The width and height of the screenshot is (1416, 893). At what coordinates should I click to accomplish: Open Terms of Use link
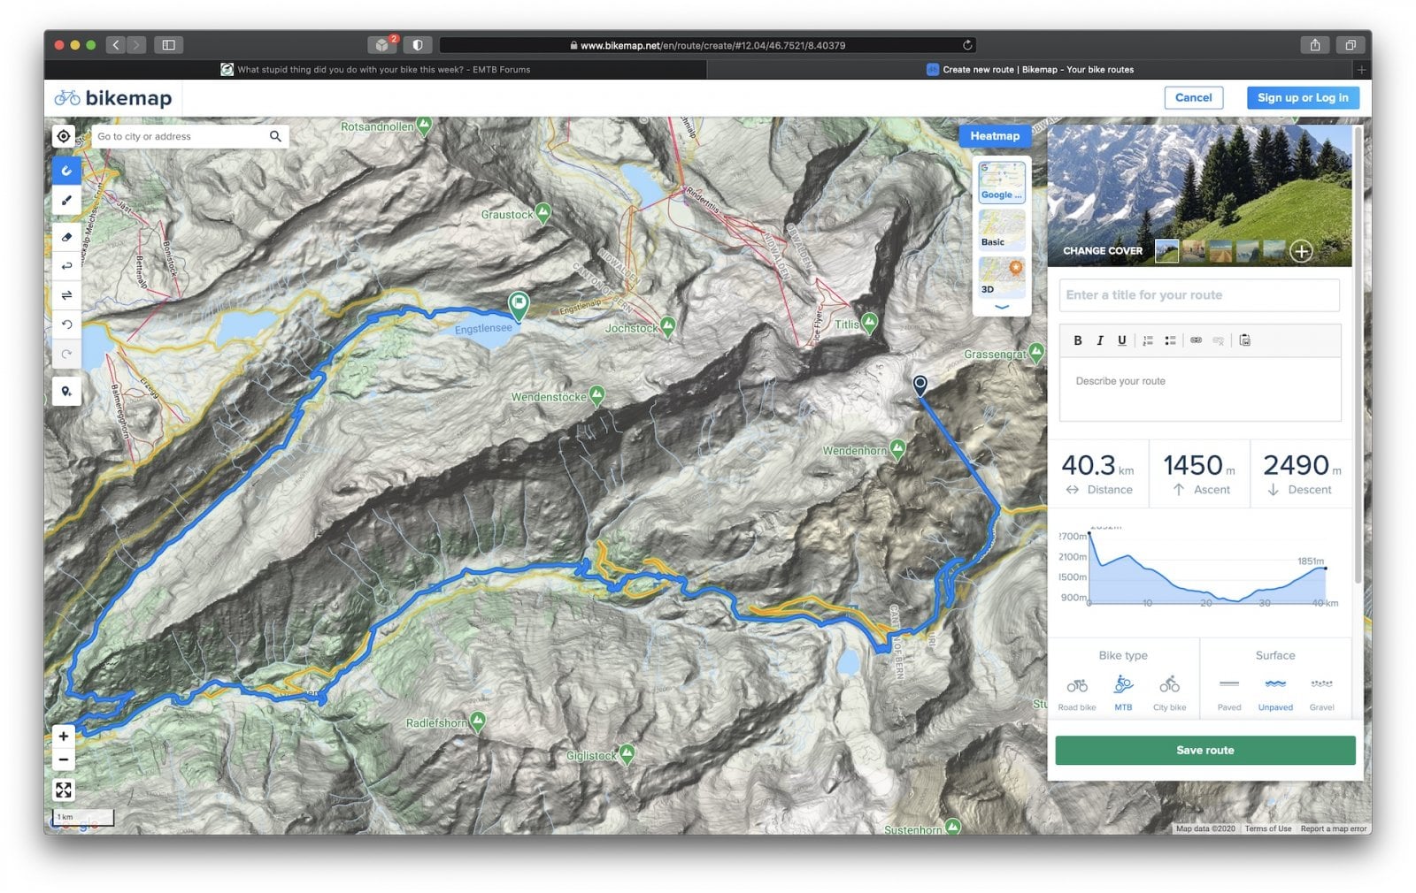tap(1267, 828)
